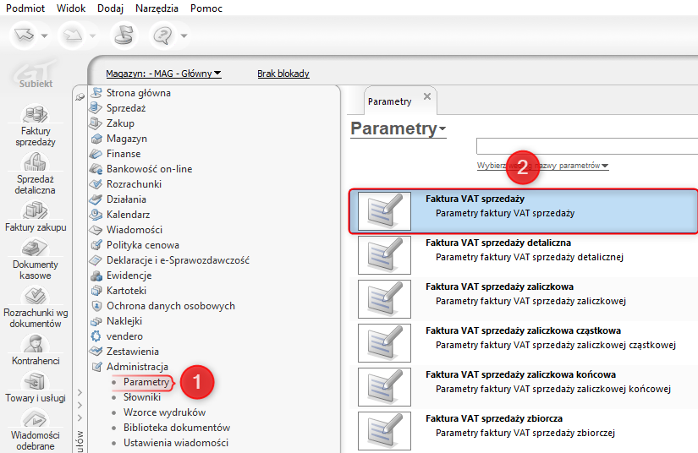Select Słowniki under Administracja
This screenshot has width=698, height=453.
point(142,397)
